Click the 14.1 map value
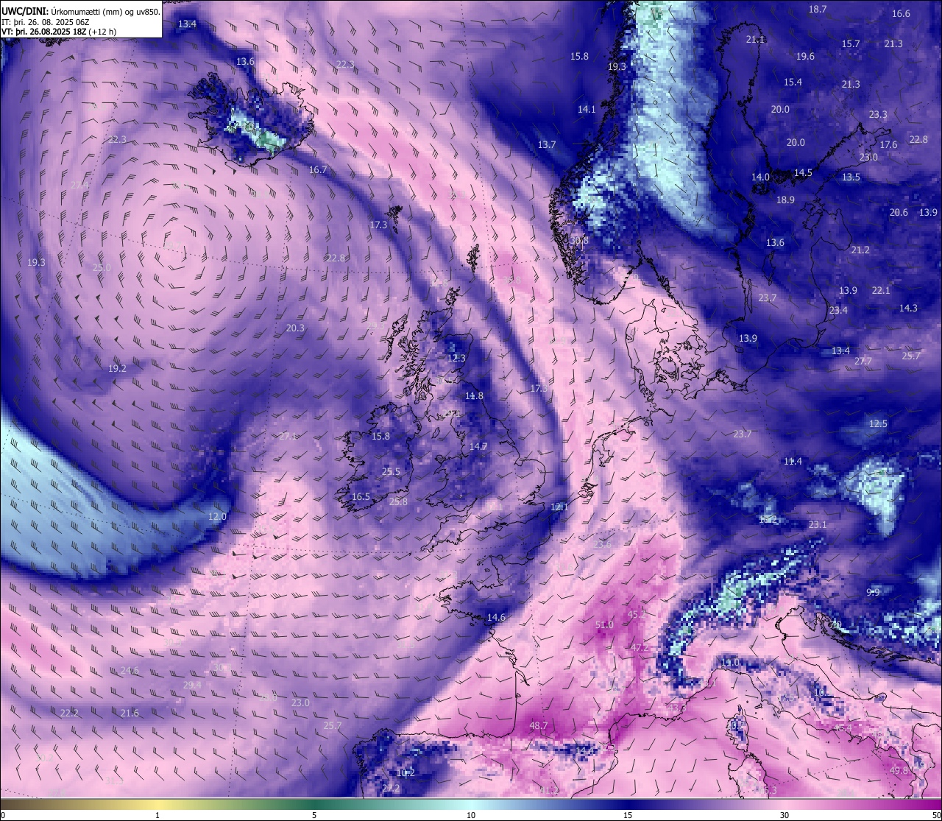 587,110
